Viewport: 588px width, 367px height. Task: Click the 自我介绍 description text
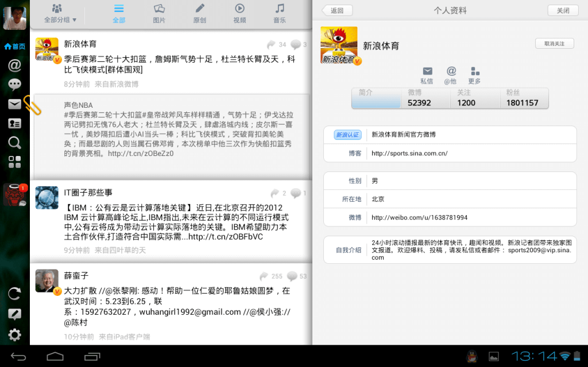(x=471, y=250)
